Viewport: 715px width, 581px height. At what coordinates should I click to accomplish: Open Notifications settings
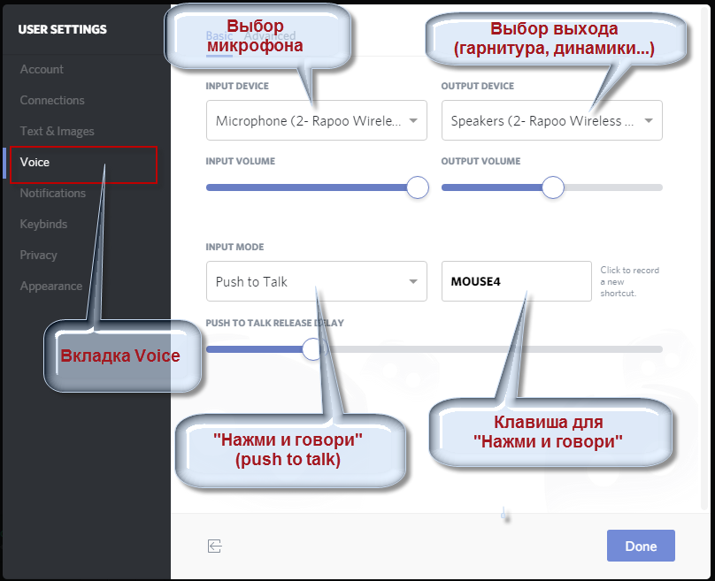click(x=52, y=193)
